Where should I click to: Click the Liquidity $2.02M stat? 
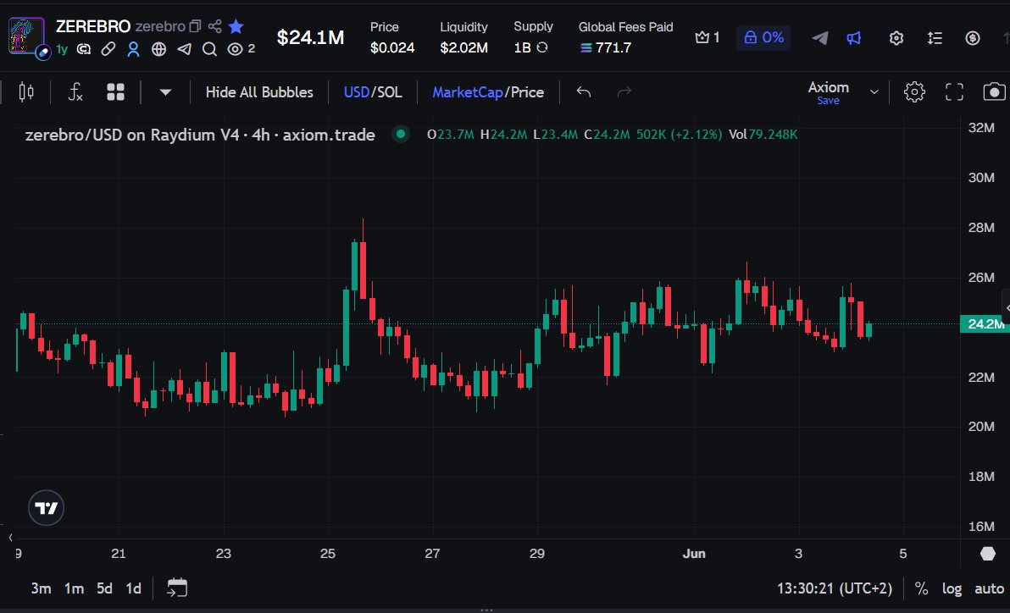pyautogui.click(x=463, y=37)
